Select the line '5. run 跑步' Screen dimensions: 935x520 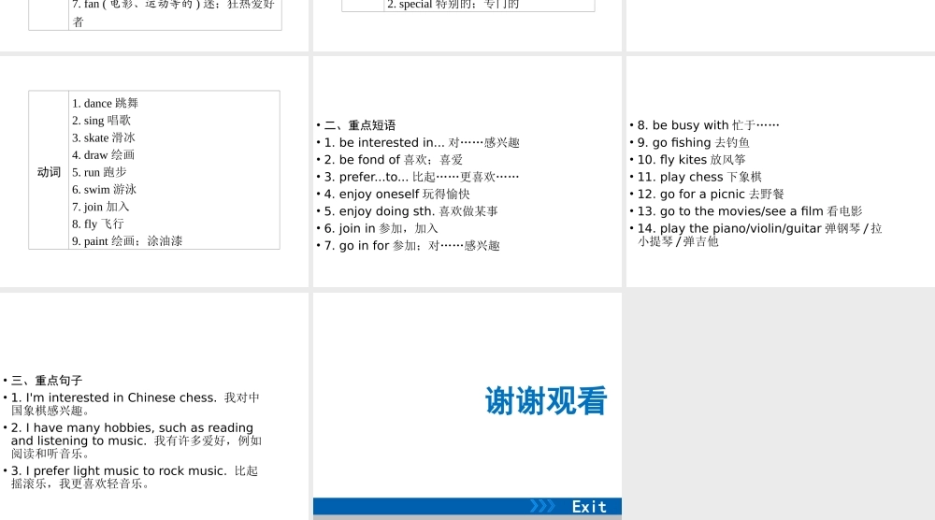100,172
